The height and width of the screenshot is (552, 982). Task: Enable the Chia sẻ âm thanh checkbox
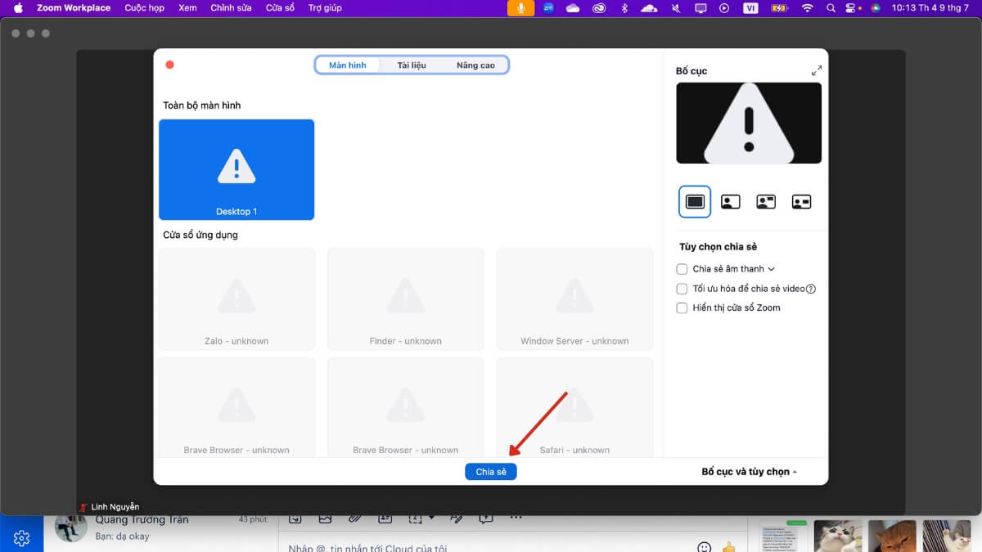coord(682,269)
